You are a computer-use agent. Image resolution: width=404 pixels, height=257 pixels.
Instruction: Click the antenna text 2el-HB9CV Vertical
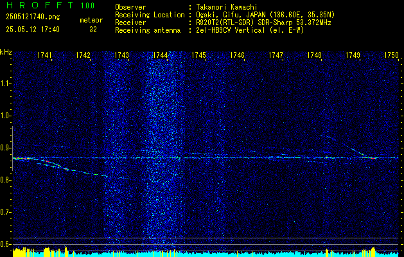click(231, 30)
